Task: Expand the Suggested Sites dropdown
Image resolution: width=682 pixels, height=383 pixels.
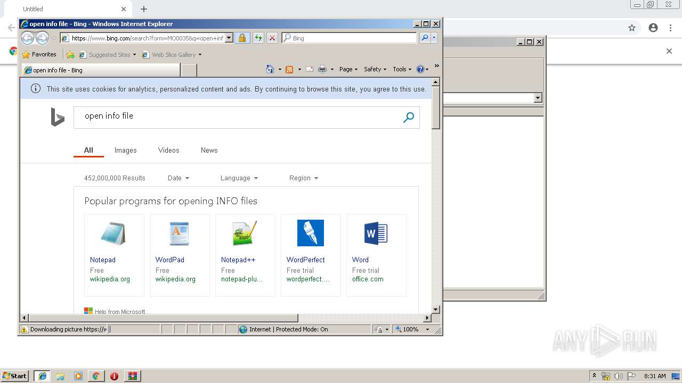Action: (134, 55)
